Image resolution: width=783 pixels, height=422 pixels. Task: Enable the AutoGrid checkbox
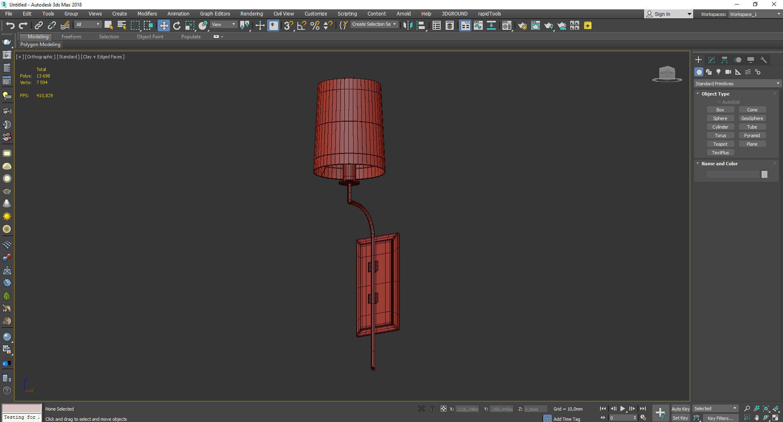click(x=719, y=102)
